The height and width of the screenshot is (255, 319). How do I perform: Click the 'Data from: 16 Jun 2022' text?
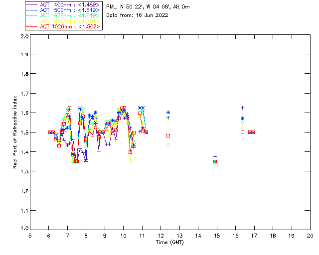pos(137,15)
